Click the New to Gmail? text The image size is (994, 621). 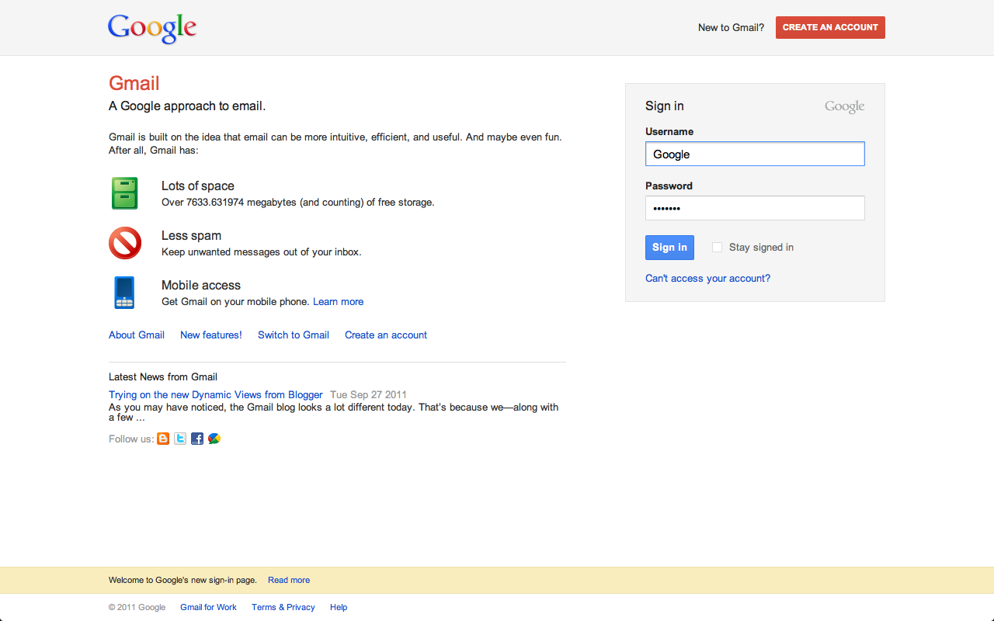tap(731, 27)
